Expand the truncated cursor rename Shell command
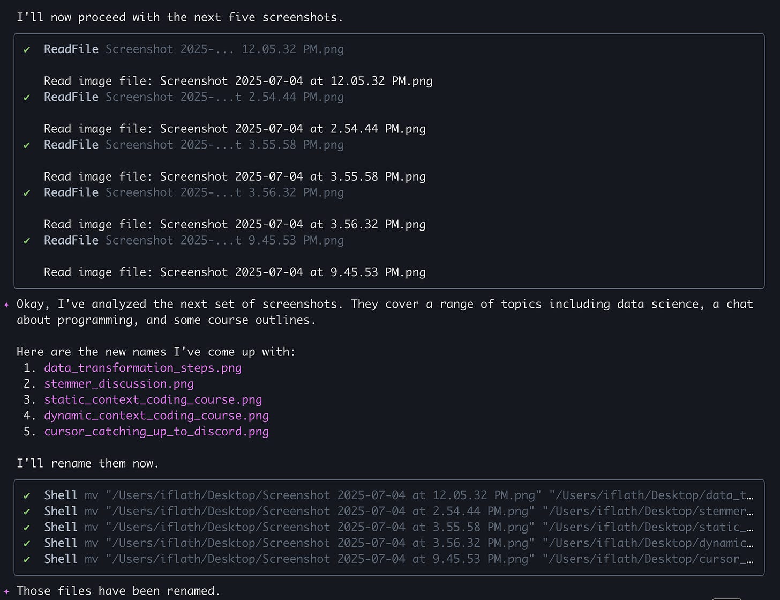 click(x=750, y=559)
